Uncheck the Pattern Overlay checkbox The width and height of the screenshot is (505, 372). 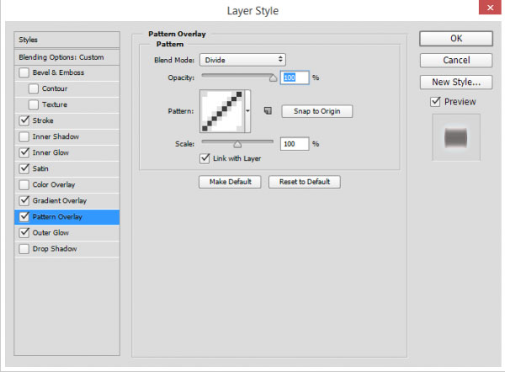pyautogui.click(x=24, y=216)
